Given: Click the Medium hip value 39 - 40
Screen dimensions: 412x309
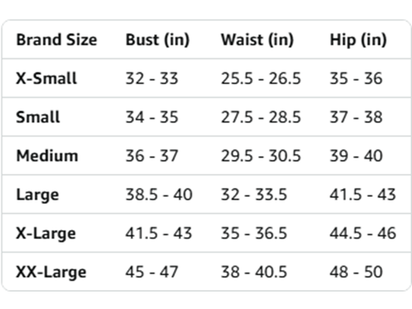Looking at the screenshot, I should (356, 156).
